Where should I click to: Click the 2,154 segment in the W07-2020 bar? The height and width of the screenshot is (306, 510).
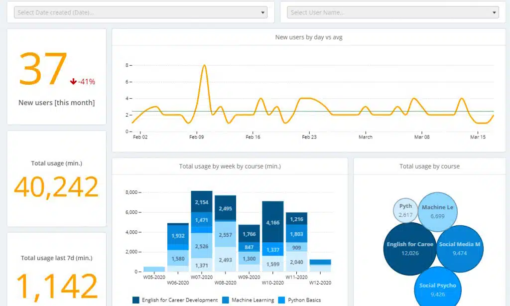pyautogui.click(x=202, y=202)
